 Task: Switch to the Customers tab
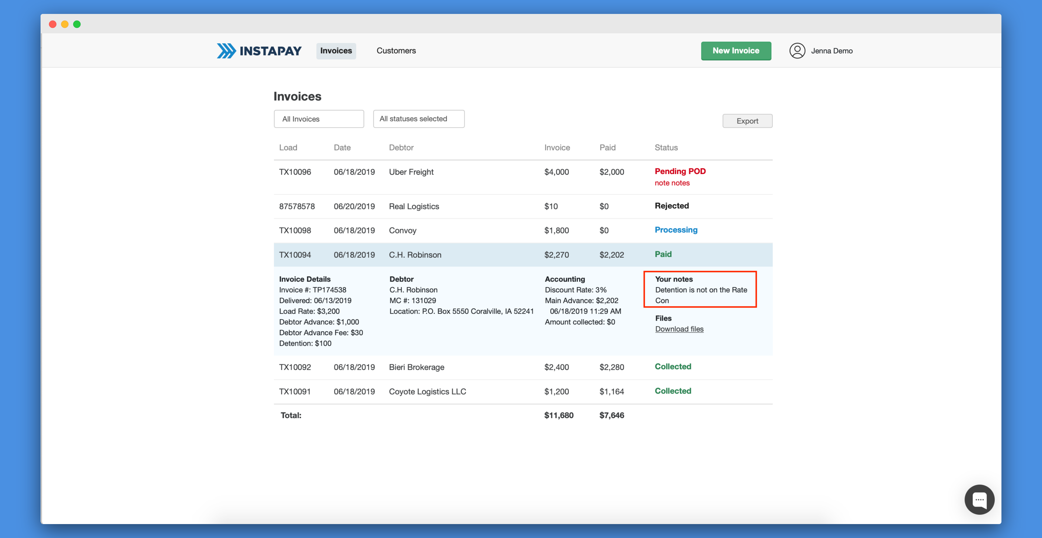click(396, 51)
